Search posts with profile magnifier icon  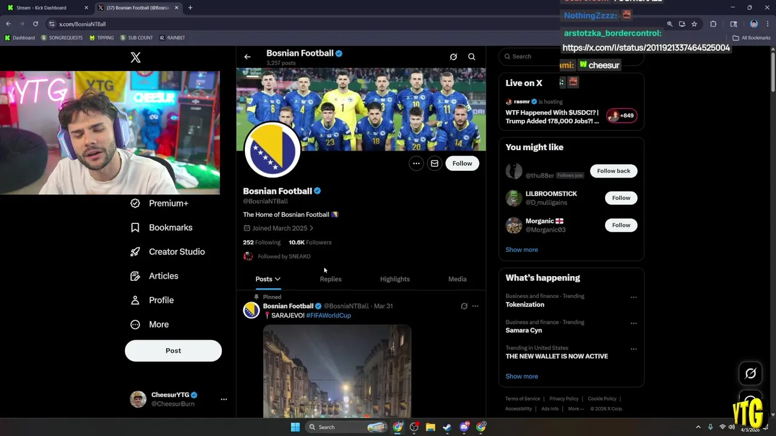pyautogui.click(x=472, y=57)
